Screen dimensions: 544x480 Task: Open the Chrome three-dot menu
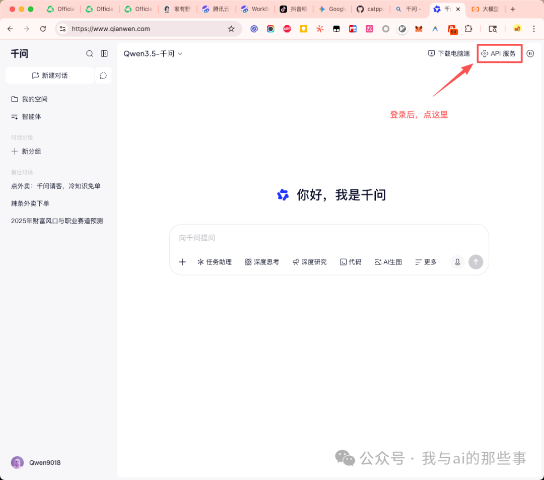click(x=533, y=29)
